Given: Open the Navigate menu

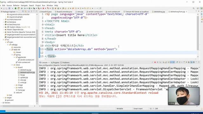Looking at the screenshot, I should [24, 5].
